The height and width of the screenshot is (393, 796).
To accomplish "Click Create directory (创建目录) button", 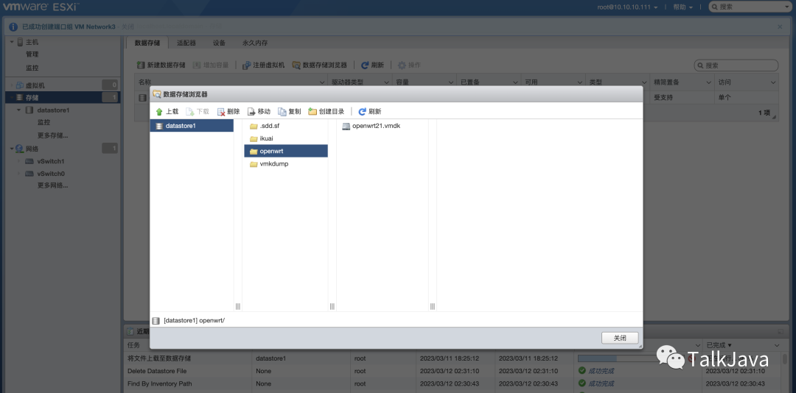I will (x=327, y=112).
